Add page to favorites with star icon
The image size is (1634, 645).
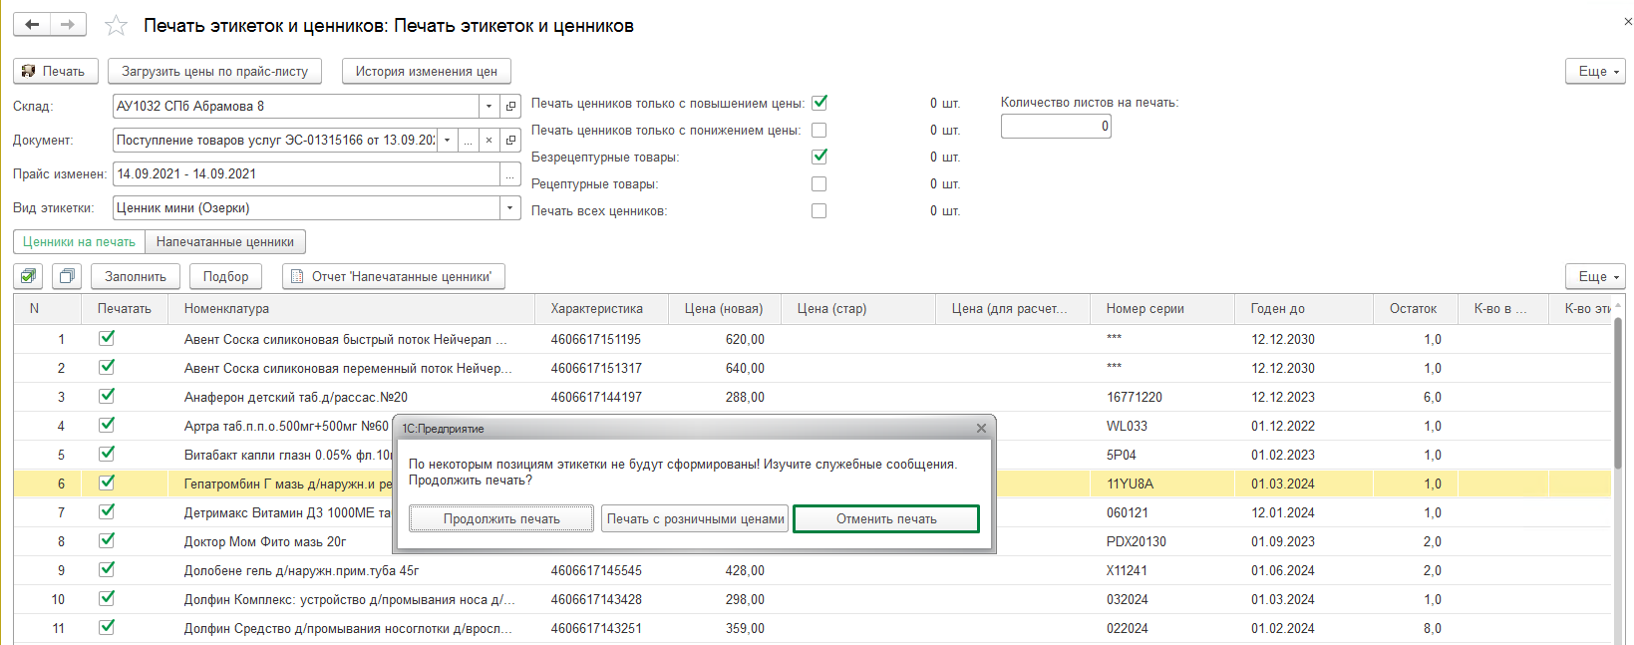click(x=117, y=26)
